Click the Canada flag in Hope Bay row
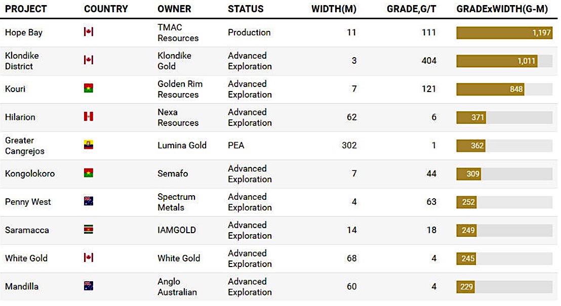 pyautogui.click(x=89, y=32)
